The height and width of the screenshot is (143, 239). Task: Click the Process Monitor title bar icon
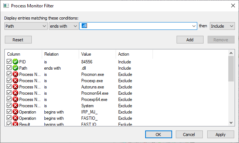[x=6, y=6]
